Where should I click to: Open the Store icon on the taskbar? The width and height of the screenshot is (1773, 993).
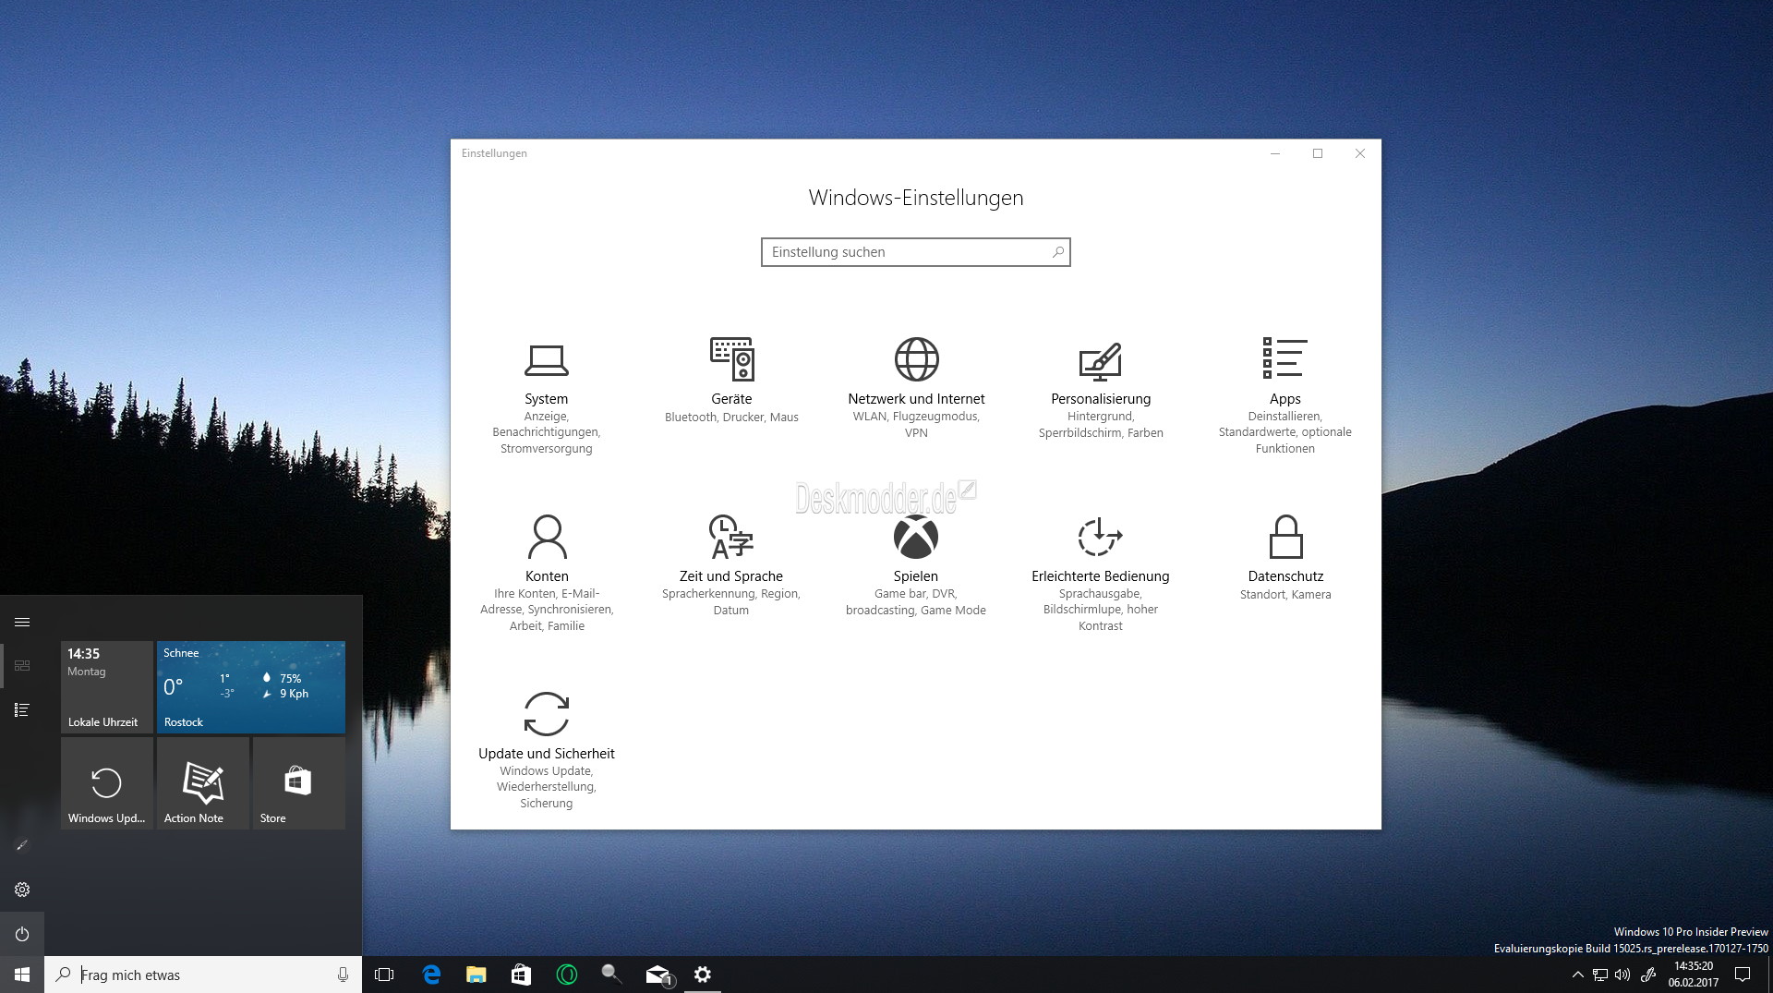(x=521, y=975)
